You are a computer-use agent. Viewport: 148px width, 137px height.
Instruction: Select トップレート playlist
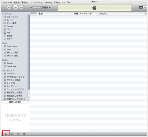point(11,86)
